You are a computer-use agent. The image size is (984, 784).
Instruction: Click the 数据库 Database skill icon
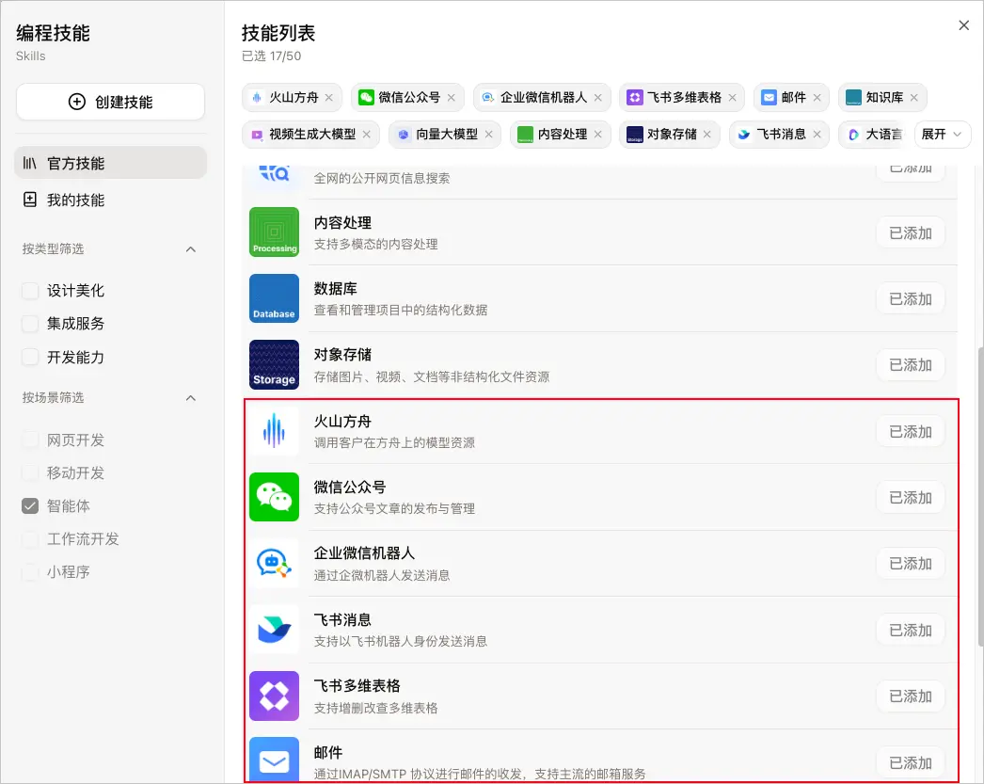click(275, 298)
